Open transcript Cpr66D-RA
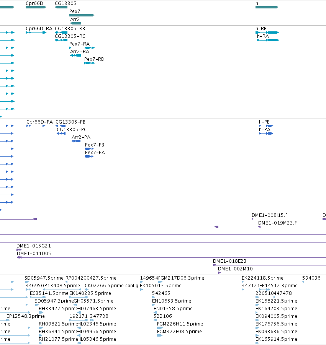This screenshot has width=326, height=345. [x=36, y=33]
